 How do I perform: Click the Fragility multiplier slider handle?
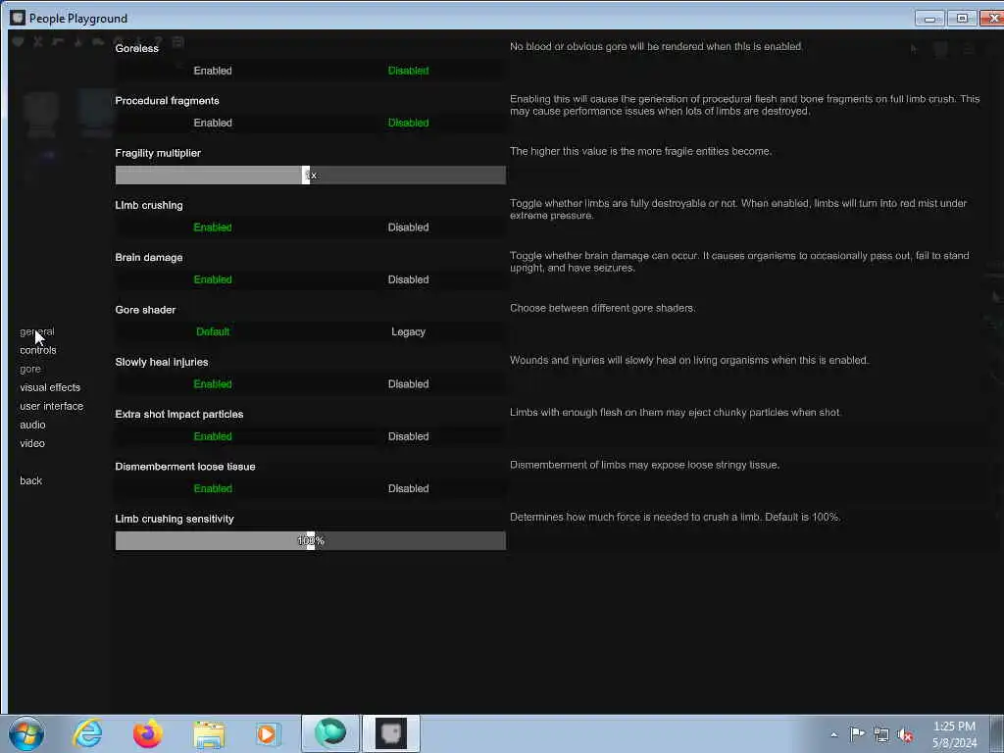306,175
